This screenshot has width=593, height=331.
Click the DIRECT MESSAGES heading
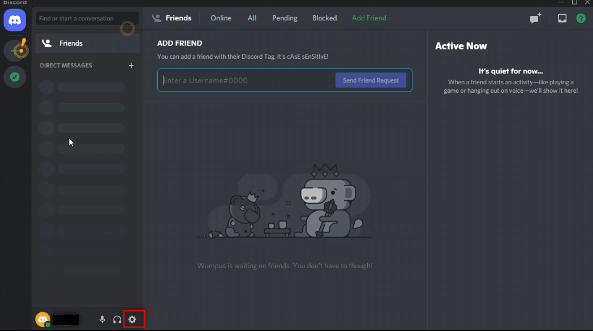[66, 66]
